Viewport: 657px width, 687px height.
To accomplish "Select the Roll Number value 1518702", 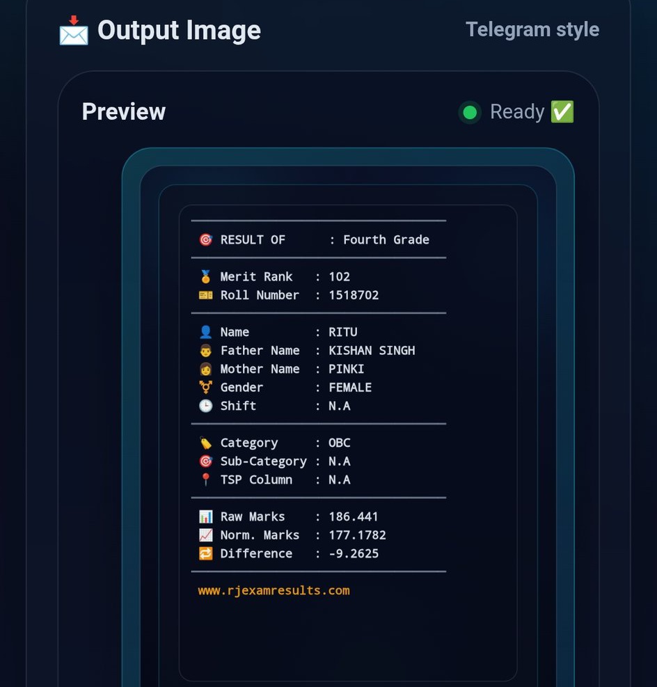I will click(x=354, y=295).
